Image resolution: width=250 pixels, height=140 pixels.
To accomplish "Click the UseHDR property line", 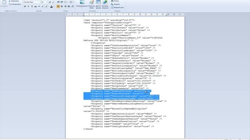I will (x=117, y=124).
